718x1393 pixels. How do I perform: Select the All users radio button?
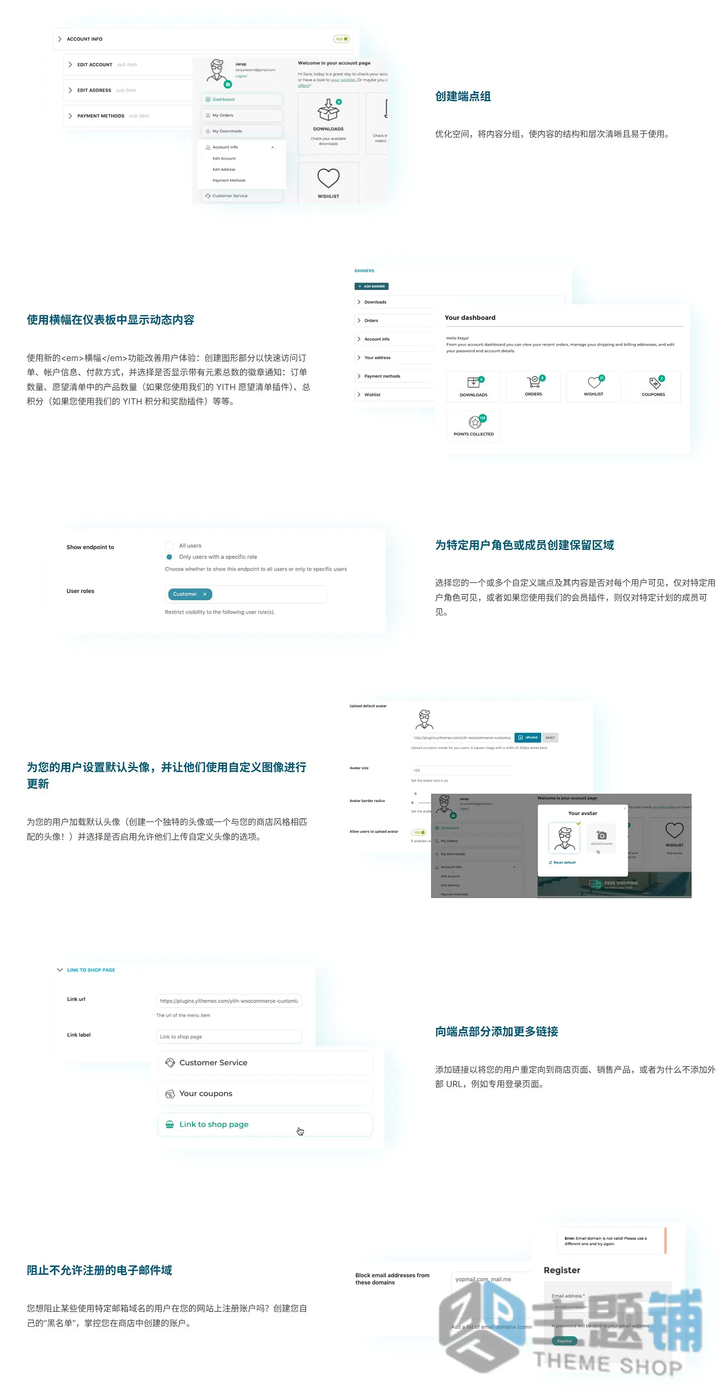tap(169, 546)
